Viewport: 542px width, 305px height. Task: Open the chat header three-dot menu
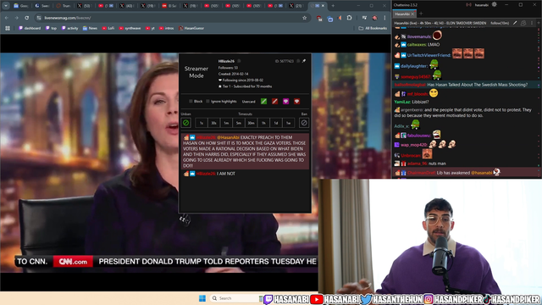(x=532, y=23)
